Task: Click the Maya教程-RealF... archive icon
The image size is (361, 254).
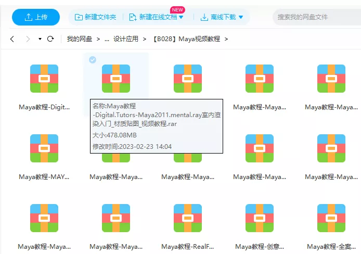Action: pos(188,218)
